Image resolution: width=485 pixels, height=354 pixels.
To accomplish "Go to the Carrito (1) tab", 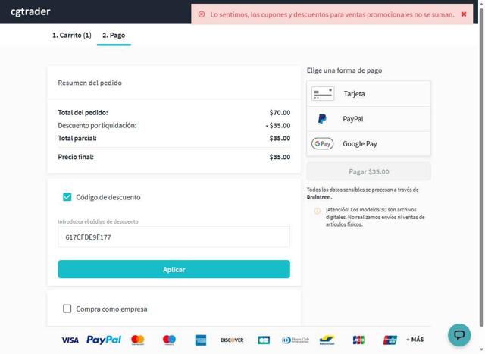I will pos(71,35).
